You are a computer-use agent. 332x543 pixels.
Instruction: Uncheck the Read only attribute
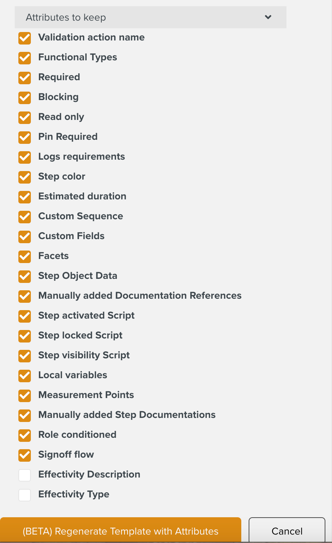(24, 117)
